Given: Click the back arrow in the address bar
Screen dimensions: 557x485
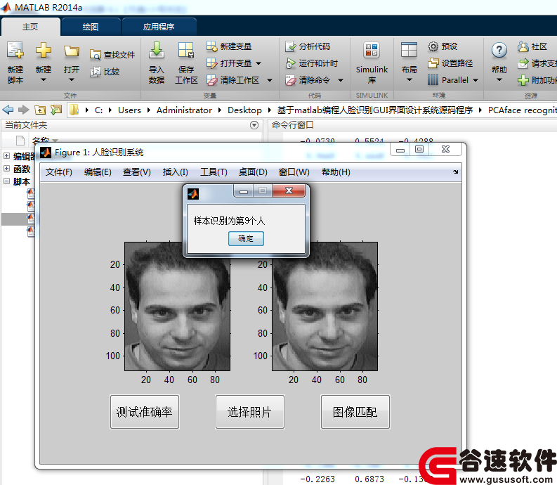Looking at the screenshot, I should pos(8,110).
